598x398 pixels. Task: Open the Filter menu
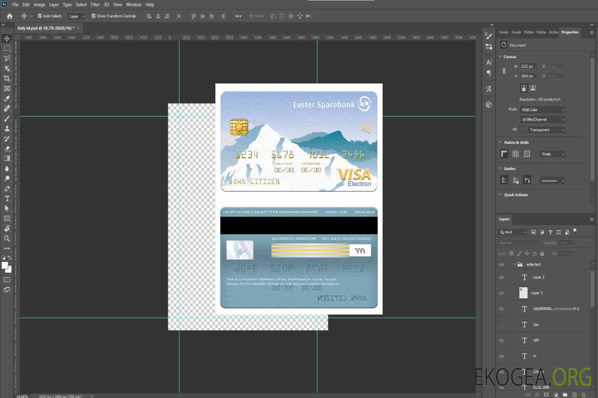point(95,4)
